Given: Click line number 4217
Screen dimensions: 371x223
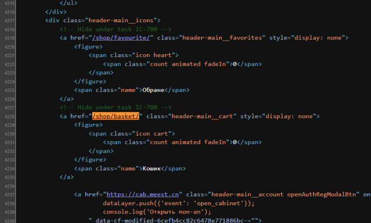Looking at the screenshot, I should coord(10,21).
